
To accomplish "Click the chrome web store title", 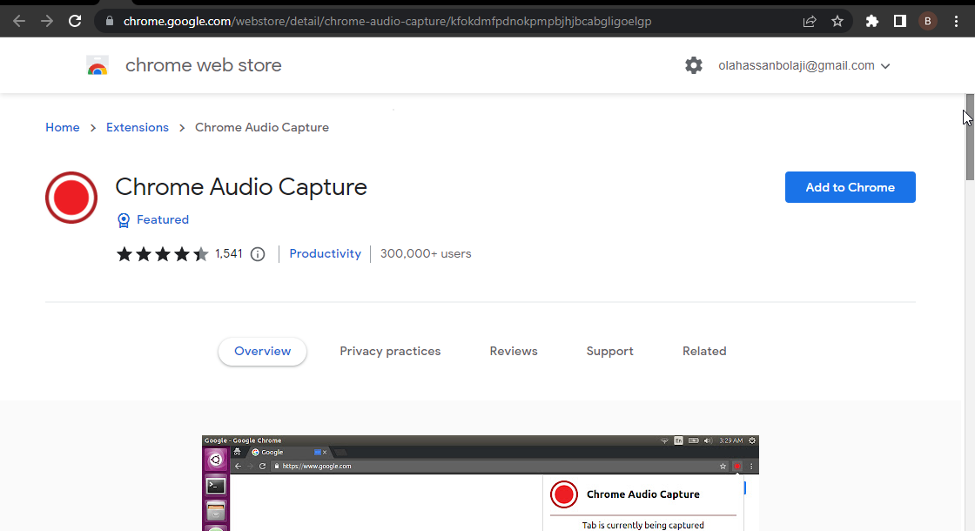I will coord(204,65).
